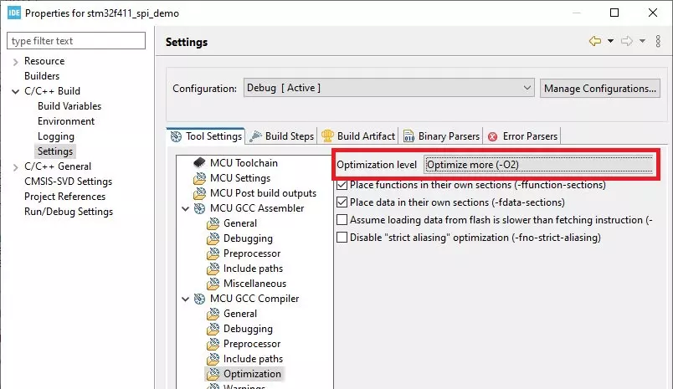Open the Optimization level dropdown
The height and width of the screenshot is (389, 673).
[x=538, y=165]
